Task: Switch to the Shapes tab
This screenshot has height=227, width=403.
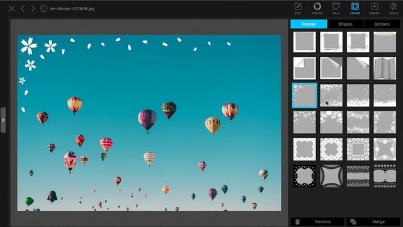Action: 346,24
